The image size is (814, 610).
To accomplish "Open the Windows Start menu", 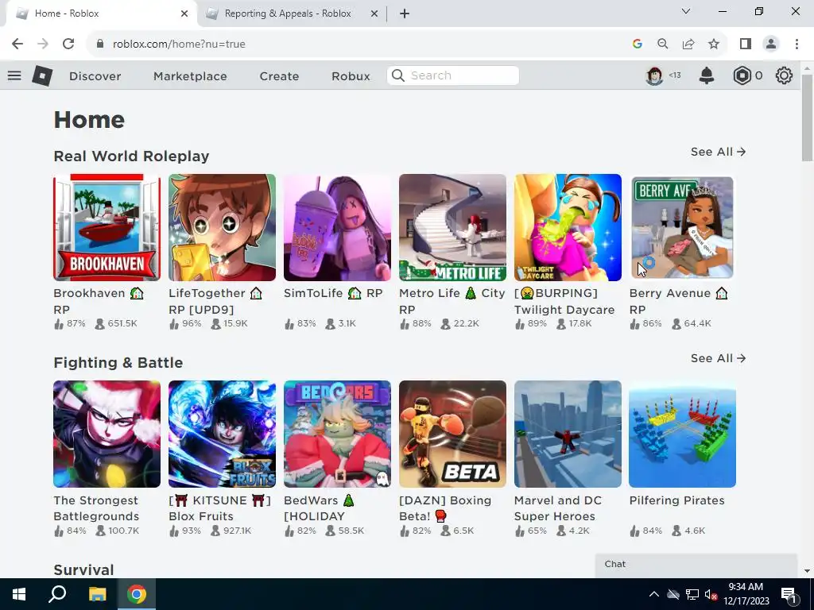I will pyautogui.click(x=19, y=594).
